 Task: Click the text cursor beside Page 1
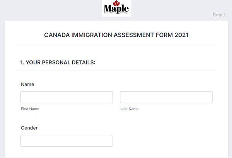(x=213, y=15)
